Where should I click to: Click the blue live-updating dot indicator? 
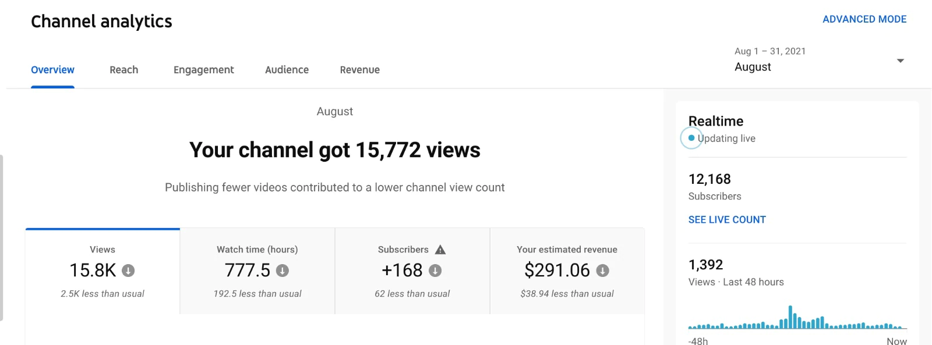click(691, 138)
